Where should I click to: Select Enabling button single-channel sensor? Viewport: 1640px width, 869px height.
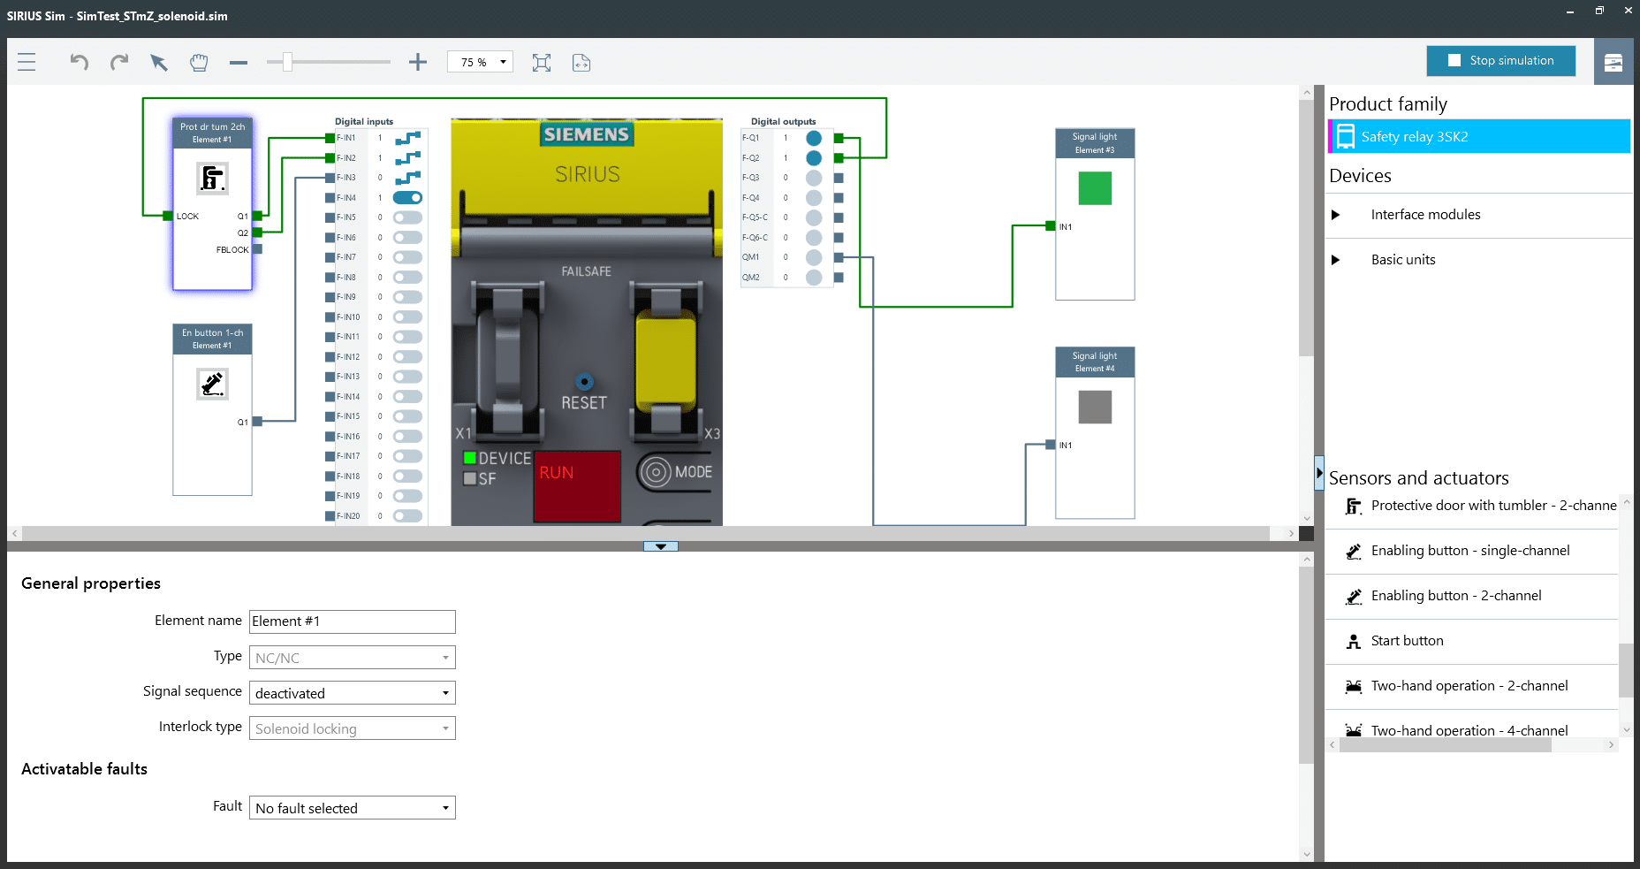1472,551
